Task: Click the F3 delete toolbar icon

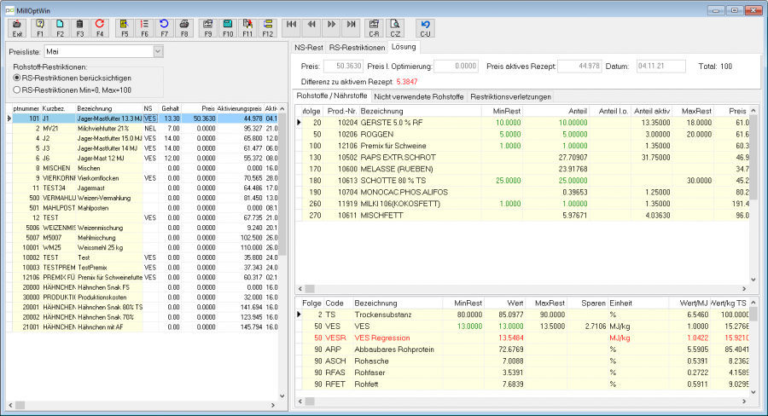Action: click(80, 28)
